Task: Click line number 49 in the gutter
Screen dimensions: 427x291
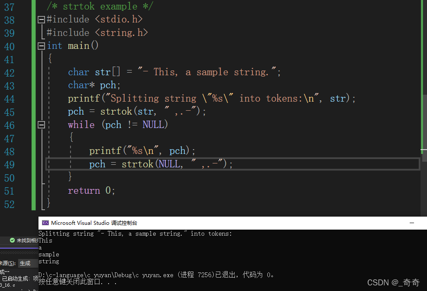Action: pos(9,165)
